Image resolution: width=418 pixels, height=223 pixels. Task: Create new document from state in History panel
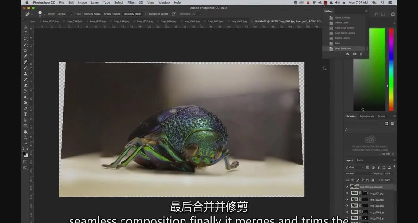[347, 54]
